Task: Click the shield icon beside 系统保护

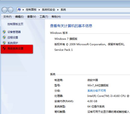Action: coord(4,43)
